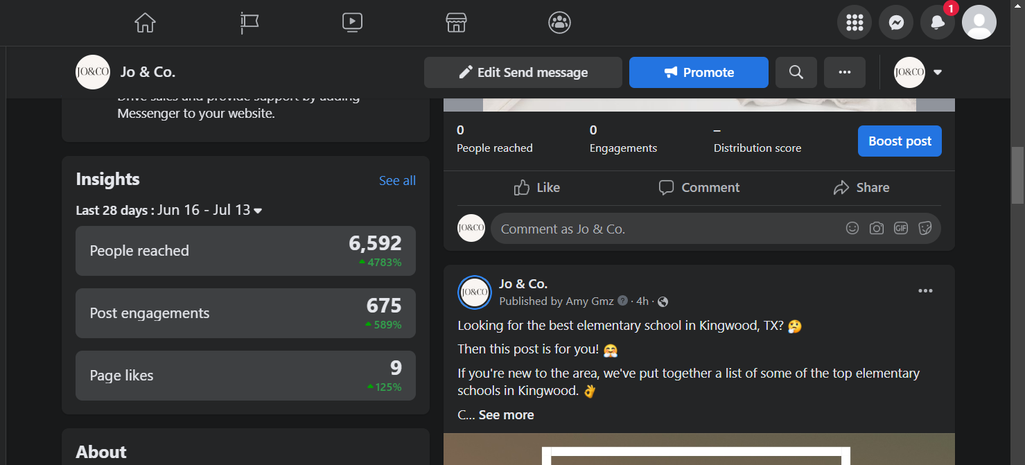Add a sticker to the comment

(x=925, y=228)
